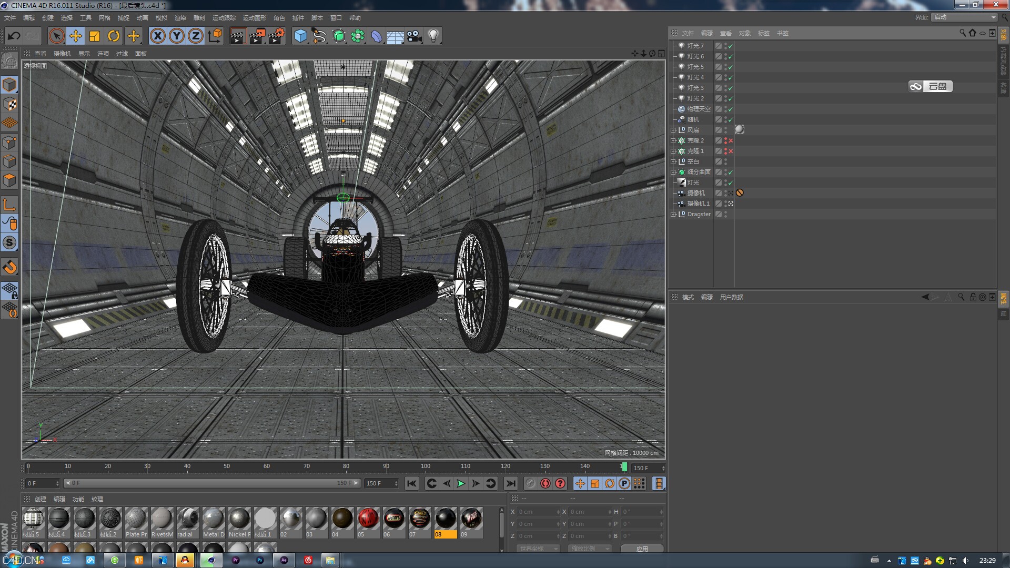The width and height of the screenshot is (1010, 568).
Task: Enable the 克隆.1 object by clicking its red X
Action: pos(731,151)
